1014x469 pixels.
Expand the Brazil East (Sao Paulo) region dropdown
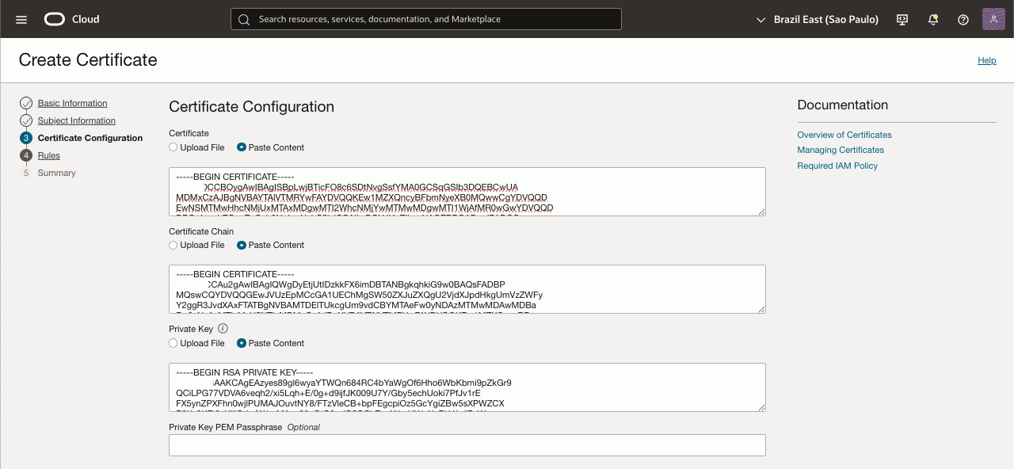pyautogui.click(x=818, y=19)
